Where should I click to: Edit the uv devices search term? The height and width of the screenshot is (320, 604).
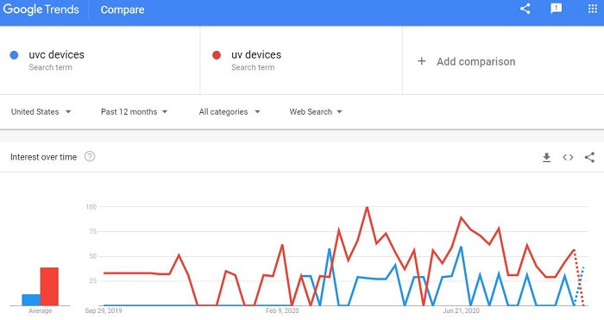(256, 54)
